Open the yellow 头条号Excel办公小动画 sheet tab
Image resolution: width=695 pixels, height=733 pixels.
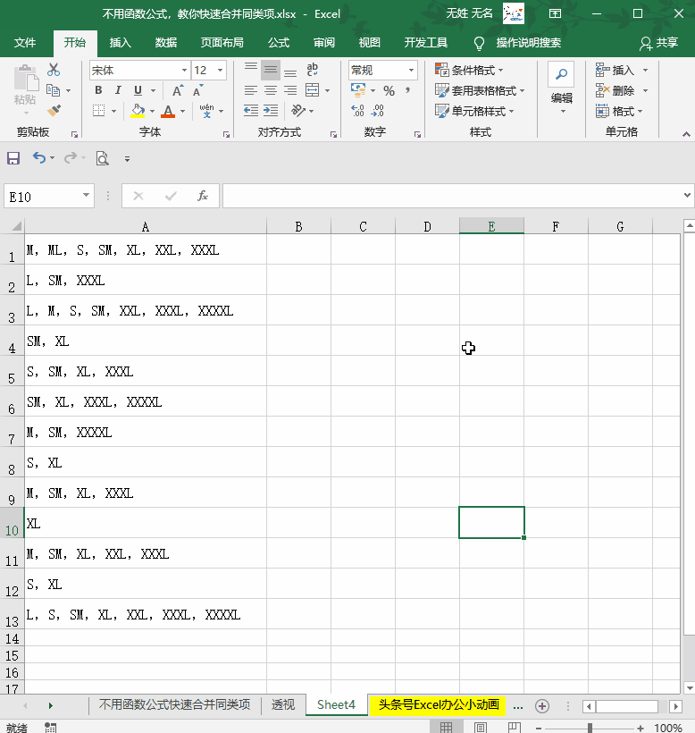[439, 705]
